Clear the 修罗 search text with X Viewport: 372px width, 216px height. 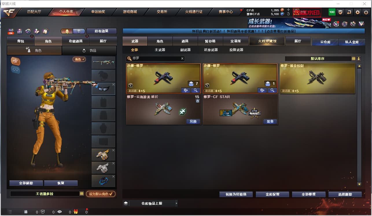click(182, 59)
